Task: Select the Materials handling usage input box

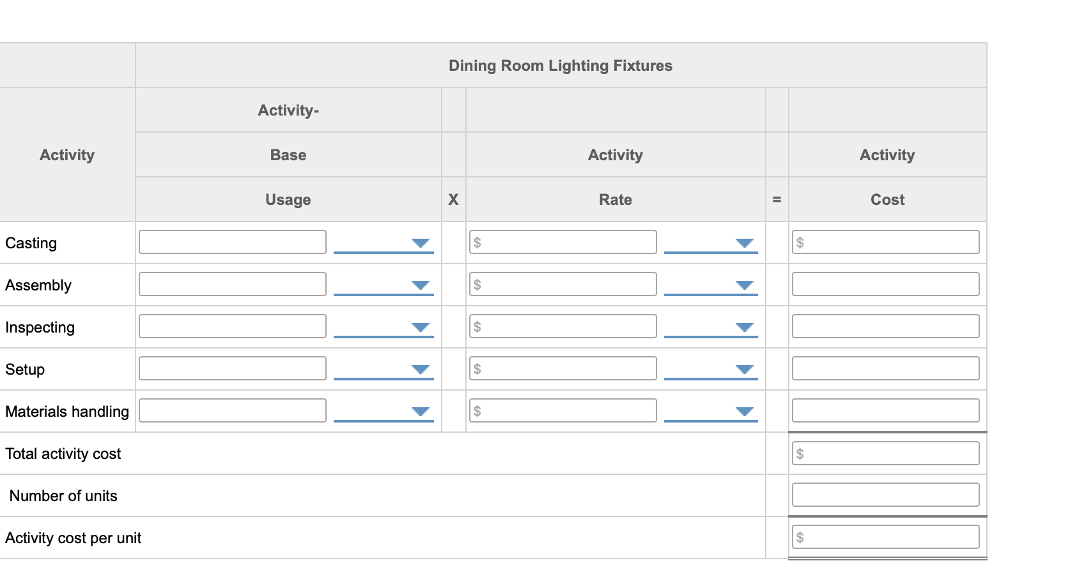Action: point(231,410)
